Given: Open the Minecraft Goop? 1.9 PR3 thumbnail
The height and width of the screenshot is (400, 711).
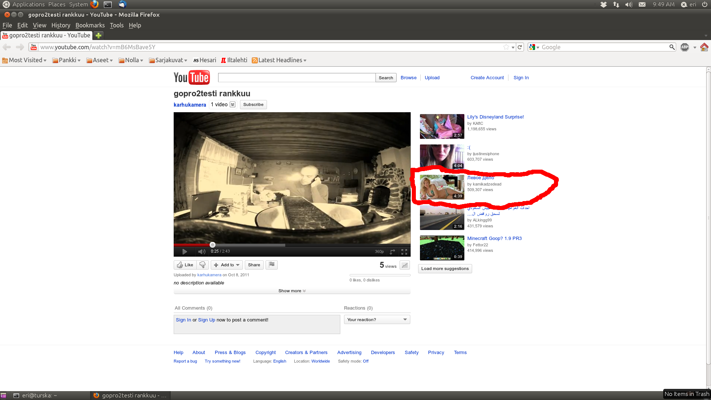Looking at the screenshot, I should [x=442, y=248].
